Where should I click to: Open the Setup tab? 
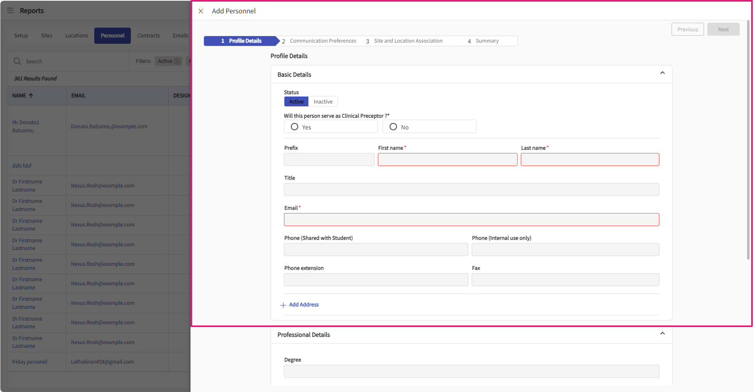pyautogui.click(x=21, y=36)
